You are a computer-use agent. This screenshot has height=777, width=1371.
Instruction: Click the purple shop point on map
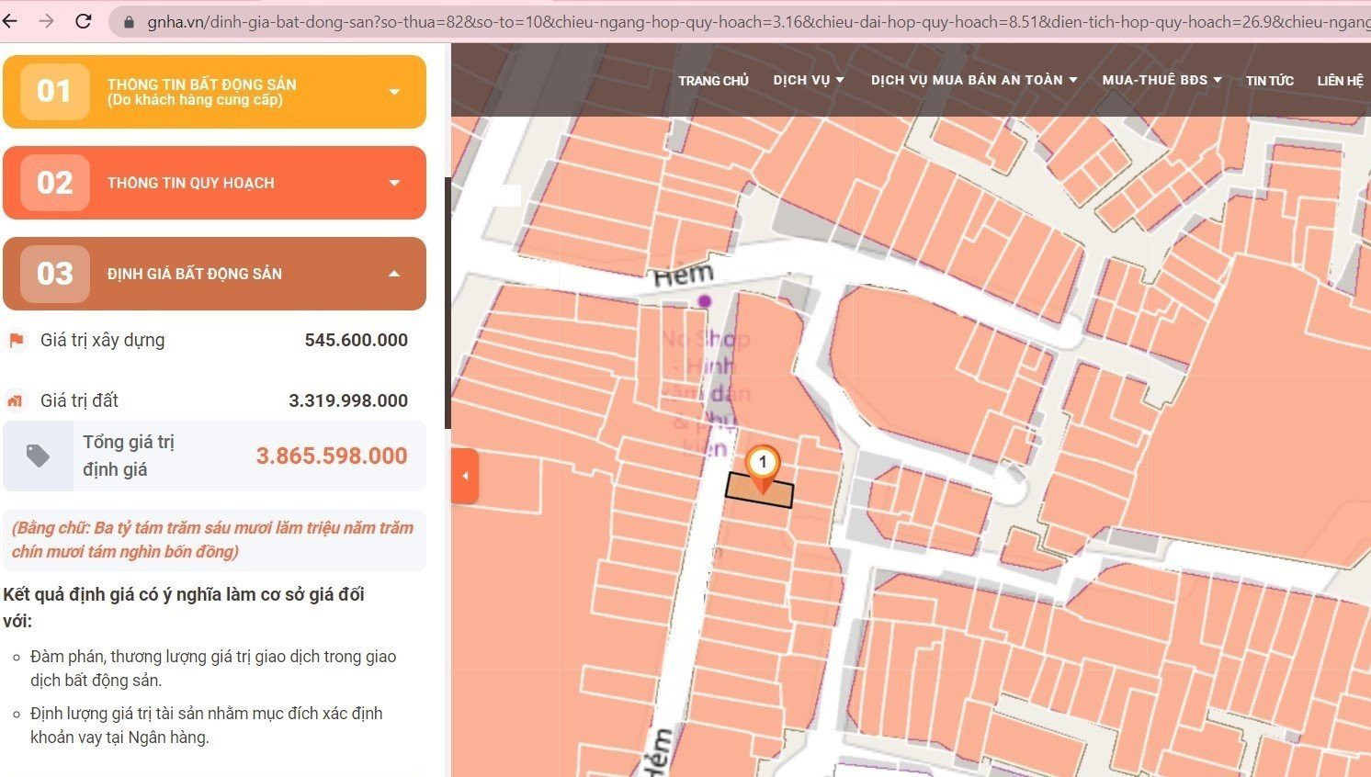(705, 300)
